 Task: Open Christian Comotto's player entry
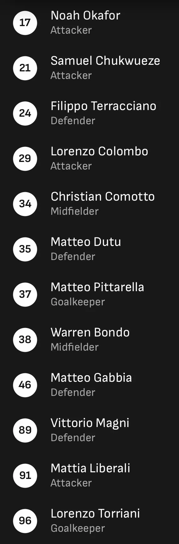coord(89,204)
